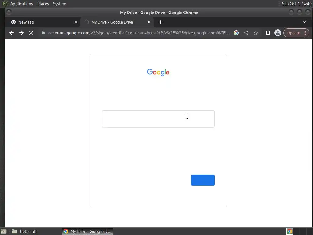Viewport: 313px width, 235px height.
Task: Click the Chrome icon in the bottom tray
Action: point(289,231)
